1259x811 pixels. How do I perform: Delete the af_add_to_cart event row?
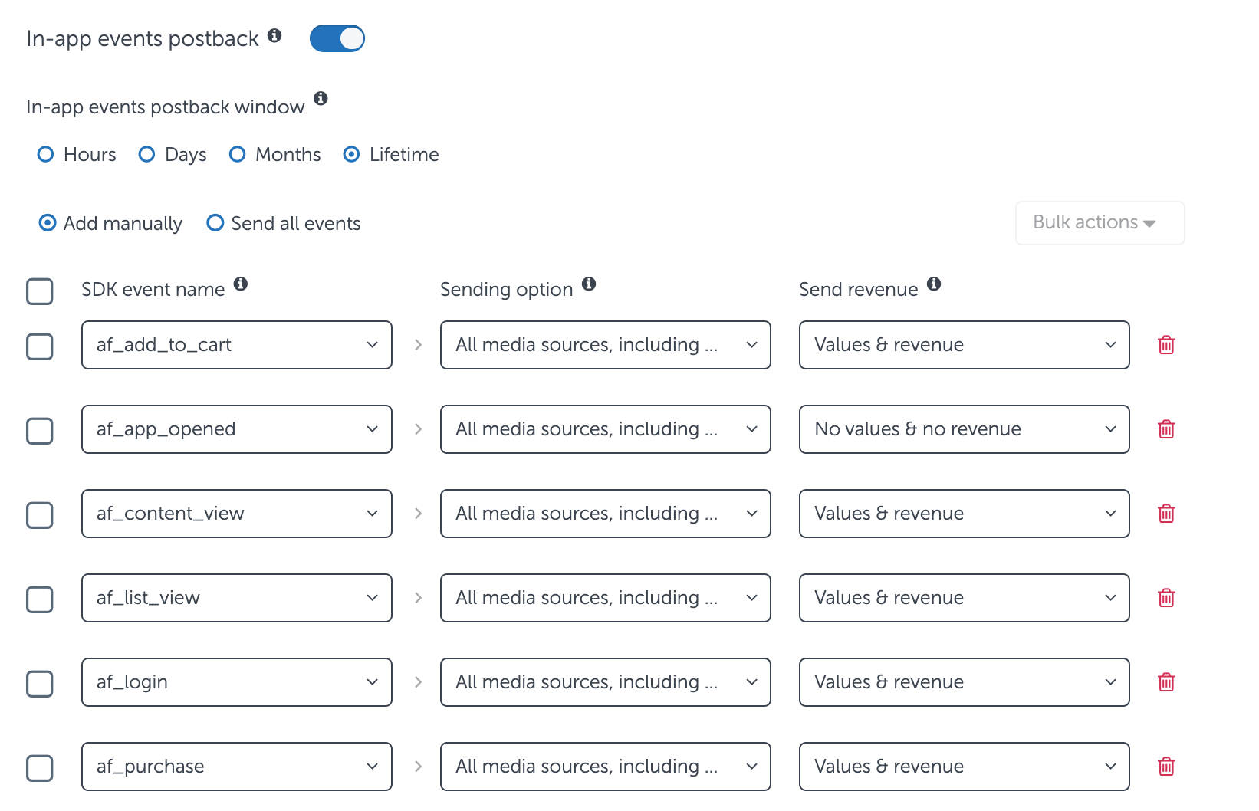tap(1166, 345)
